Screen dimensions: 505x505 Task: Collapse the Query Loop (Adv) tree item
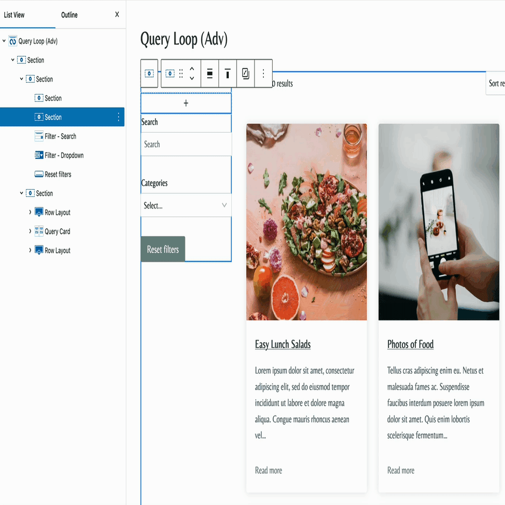point(4,41)
